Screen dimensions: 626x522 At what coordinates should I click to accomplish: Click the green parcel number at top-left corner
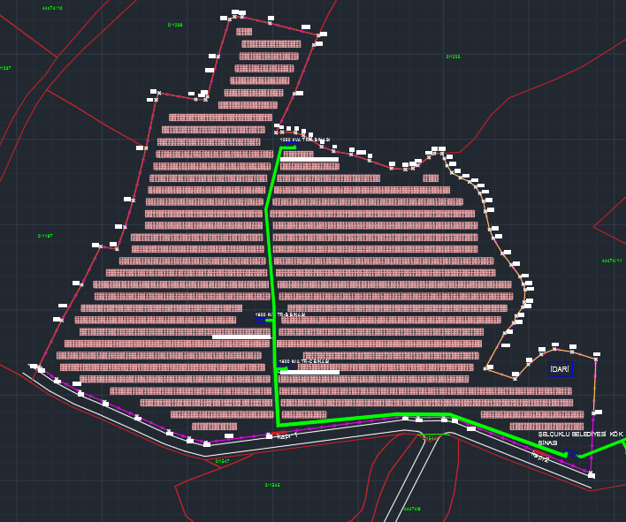click(x=52, y=8)
